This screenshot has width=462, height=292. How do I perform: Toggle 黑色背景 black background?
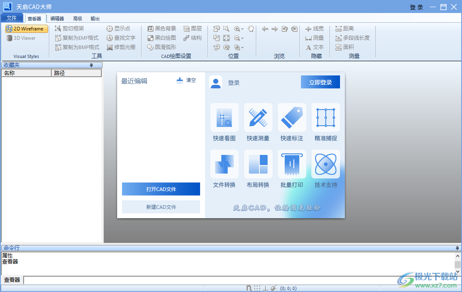(x=162, y=28)
